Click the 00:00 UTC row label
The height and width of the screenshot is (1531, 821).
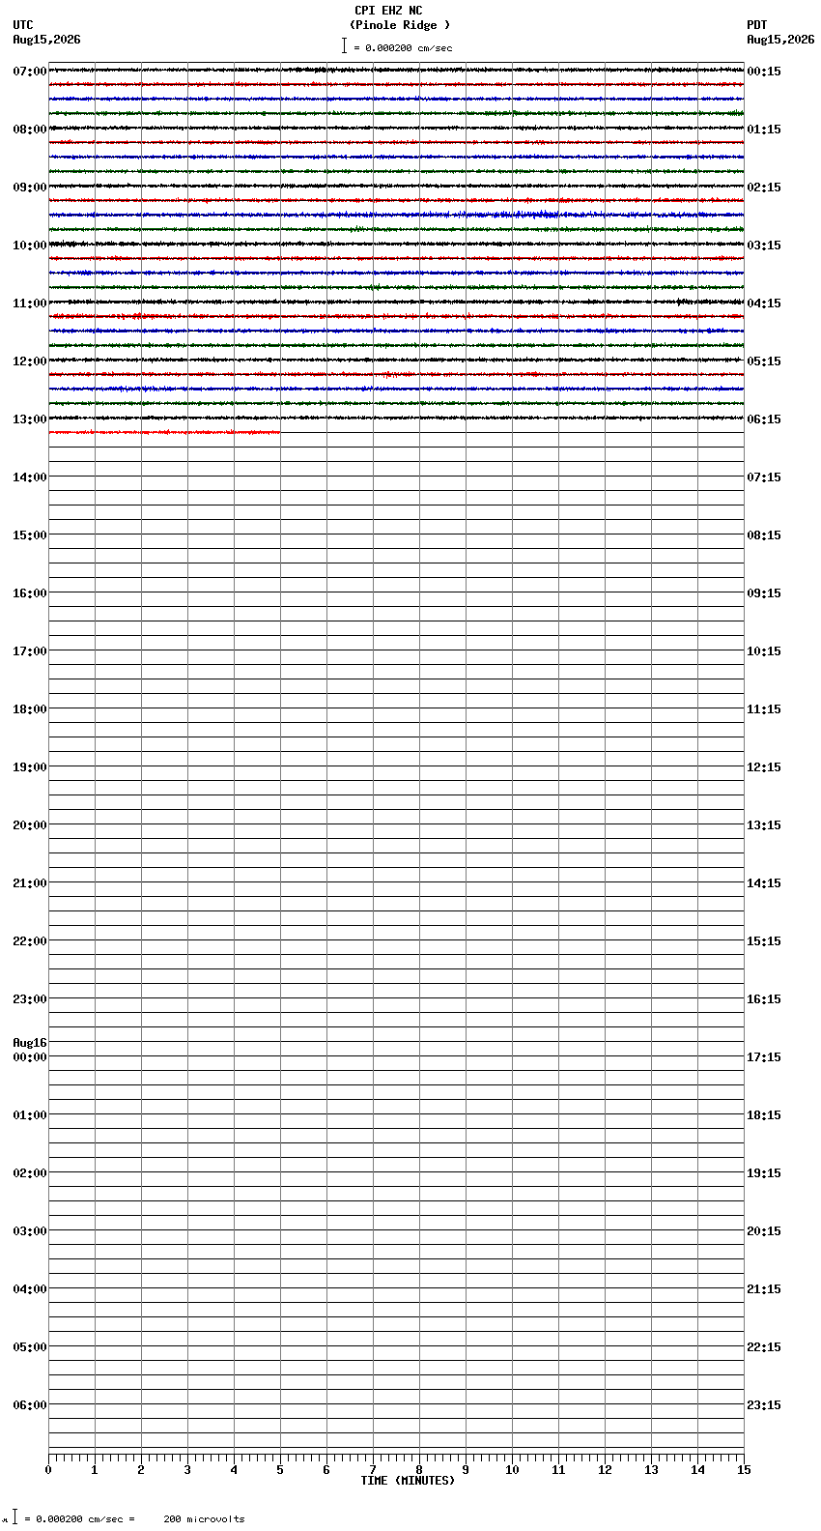30,1057
